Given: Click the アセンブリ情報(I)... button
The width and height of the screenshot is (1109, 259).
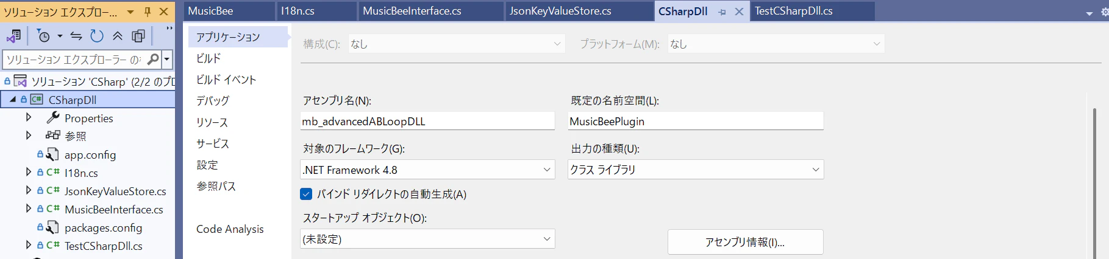Looking at the screenshot, I should coord(745,242).
